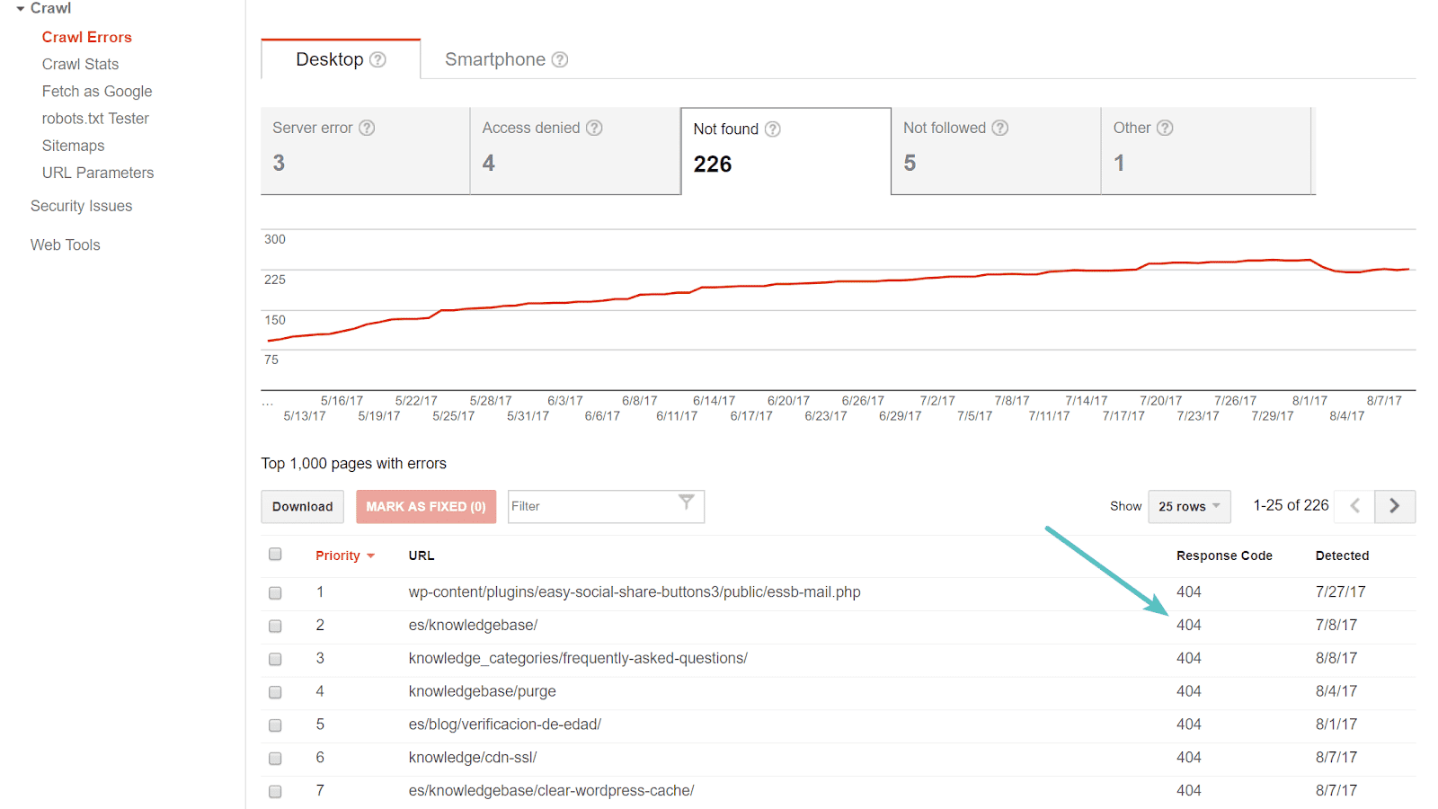Click the Download button
1438x809 pixels.
[302, 506]
